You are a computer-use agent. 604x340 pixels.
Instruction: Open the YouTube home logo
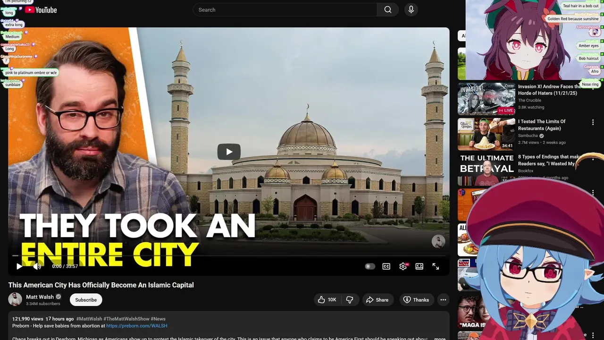pyautogui.click(x=41, y=10)
